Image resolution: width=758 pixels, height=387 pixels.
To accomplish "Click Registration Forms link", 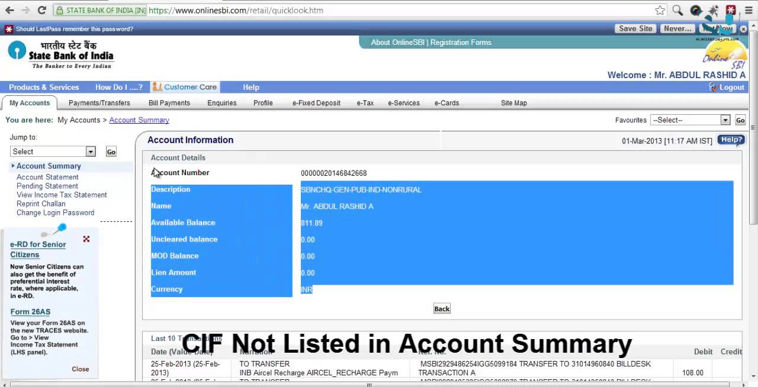I will 461,43.
